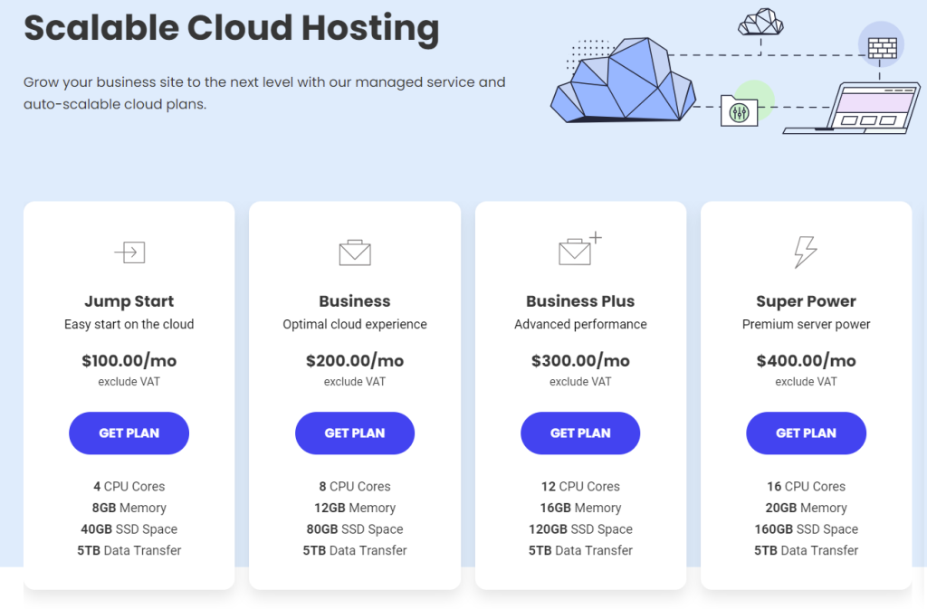
Task: Click the $100.00/mo Jump Start price
Action: point(129,361)
